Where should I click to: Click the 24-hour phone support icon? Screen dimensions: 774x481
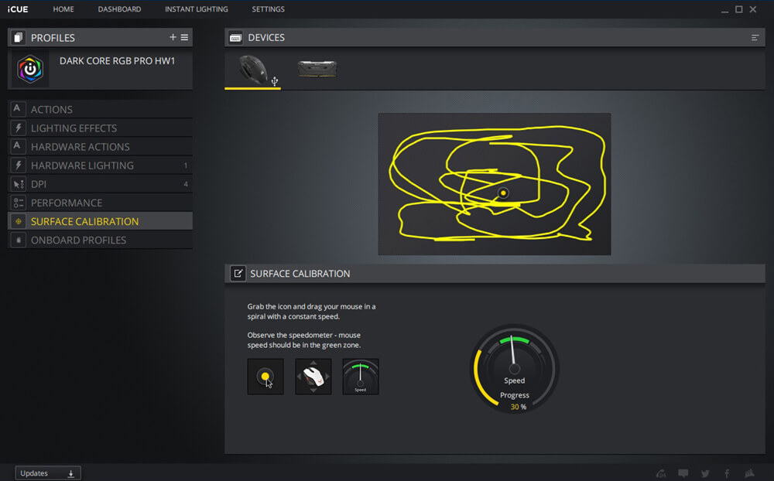(x=660, y=473)
